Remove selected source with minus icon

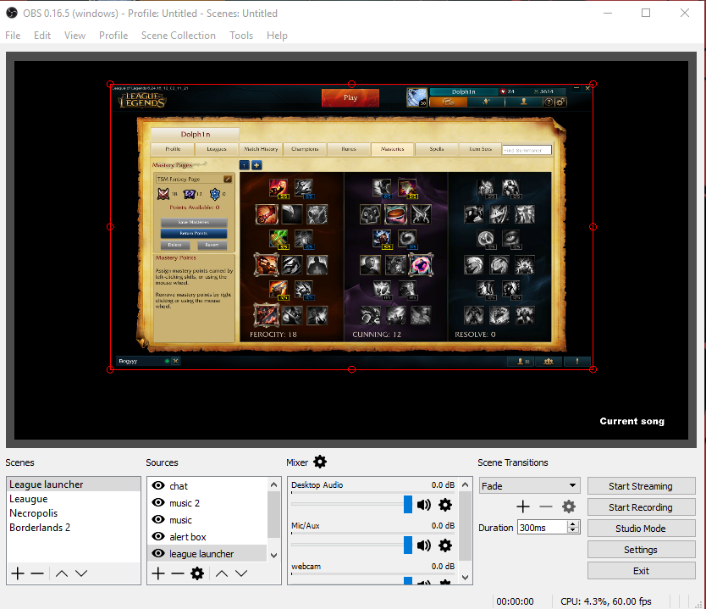pos(178,573)
